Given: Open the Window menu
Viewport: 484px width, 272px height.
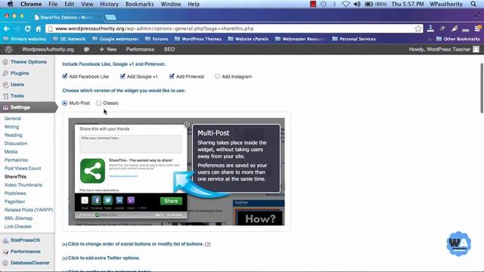Looking at the screenshot, I should (171, 4).
